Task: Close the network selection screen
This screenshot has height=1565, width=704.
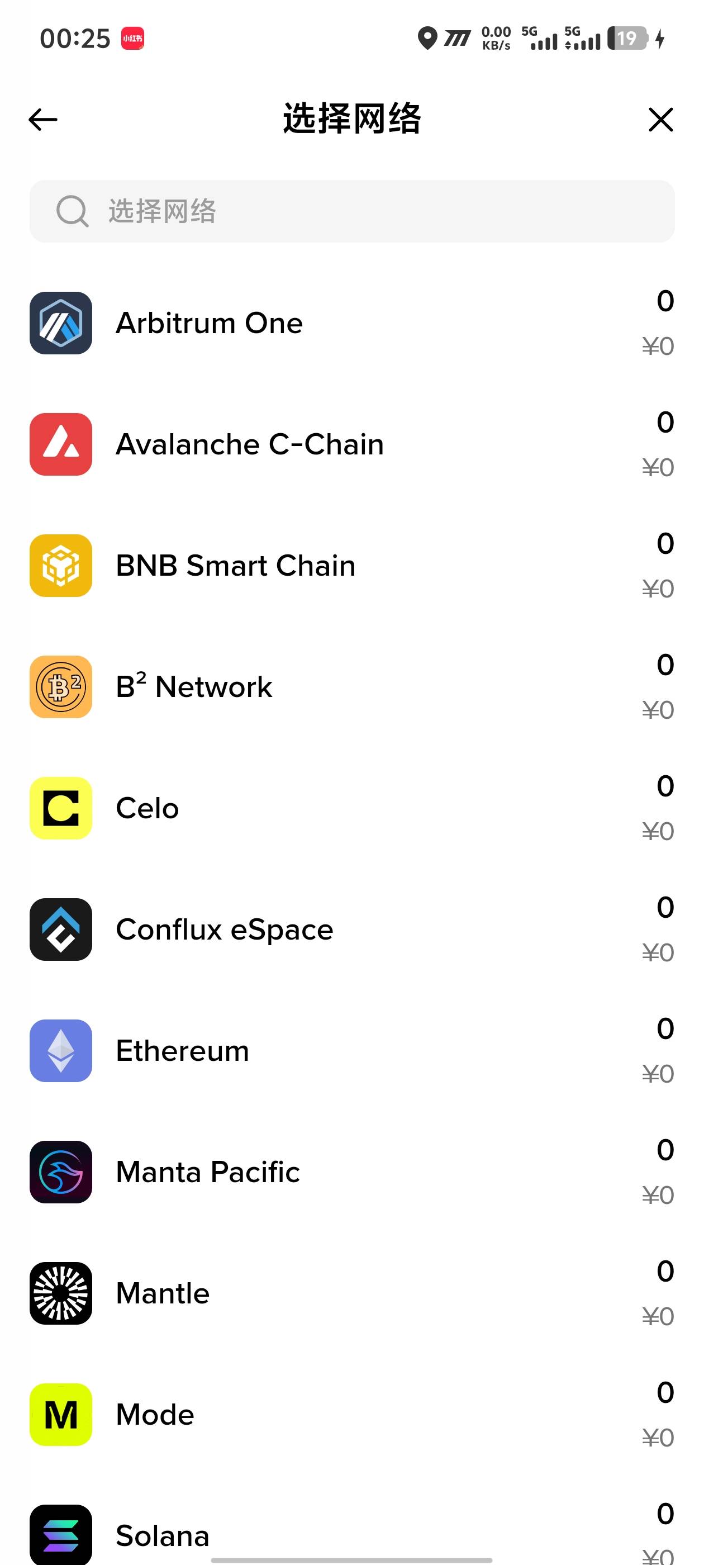Action: pos(660,120)
